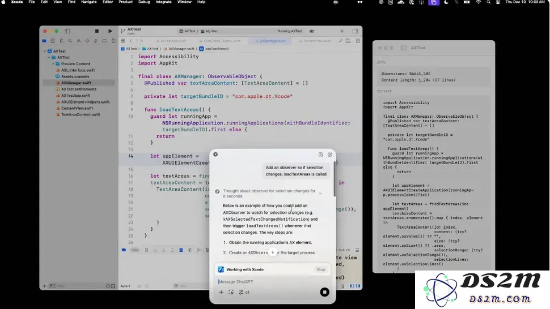Open o1 model selector
This screenshot has width=550, height=309.
pos(244,292)
